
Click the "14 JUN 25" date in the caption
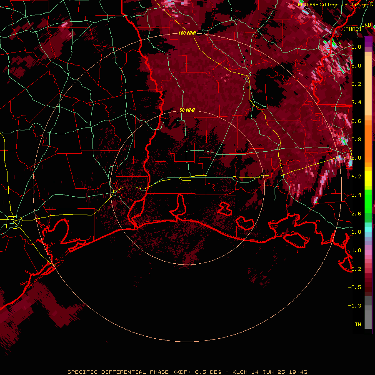click(x=268, y=372)
